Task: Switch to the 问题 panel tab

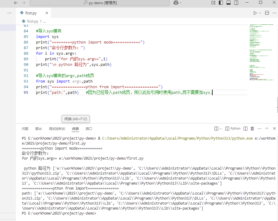Action: tap(25, 129)
